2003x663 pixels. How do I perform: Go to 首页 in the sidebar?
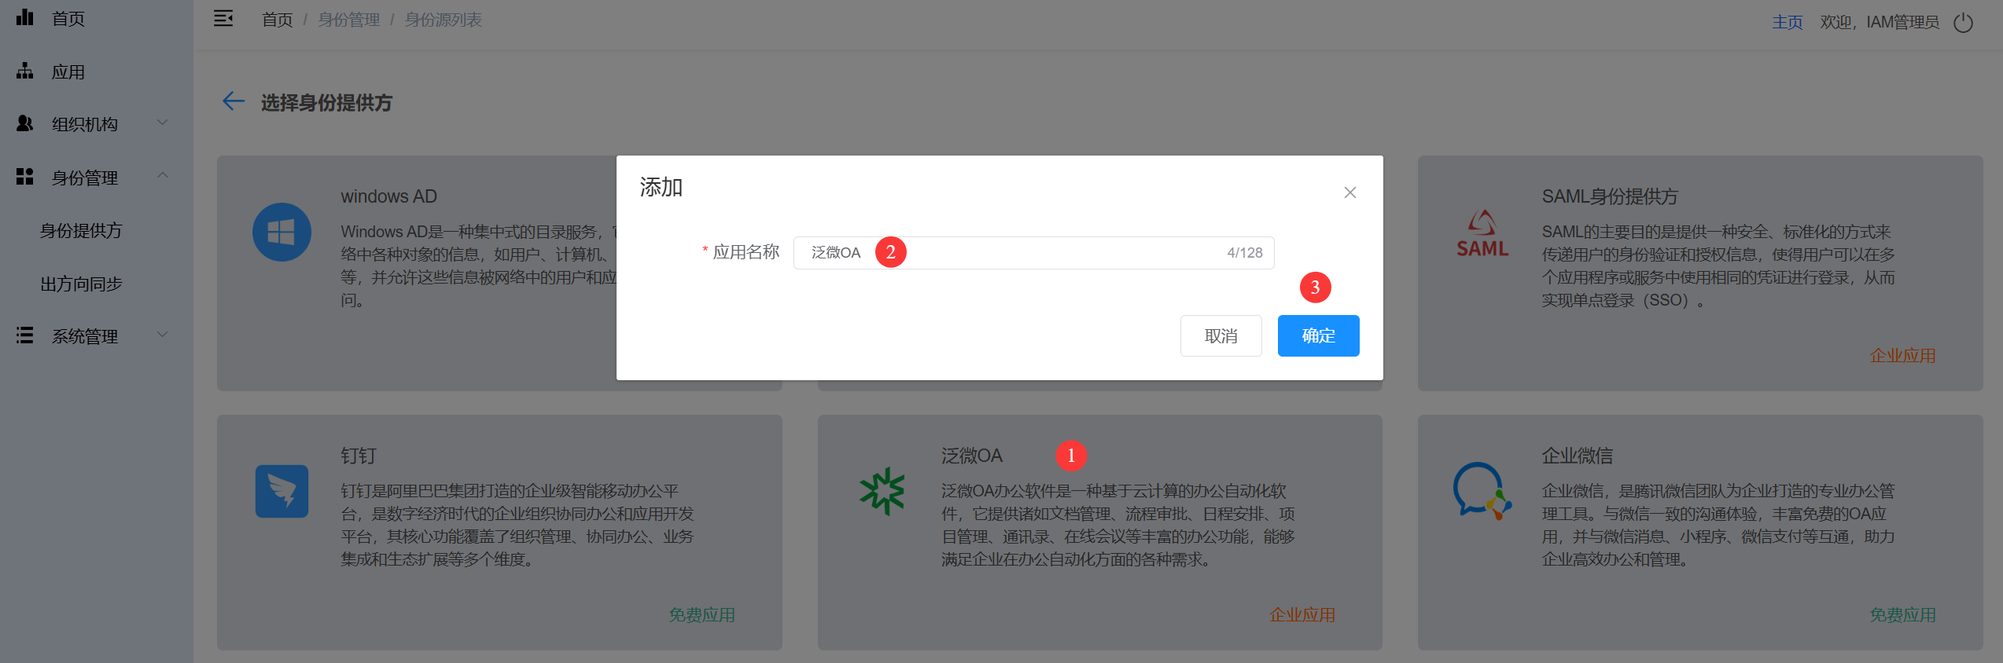point(68,19)
